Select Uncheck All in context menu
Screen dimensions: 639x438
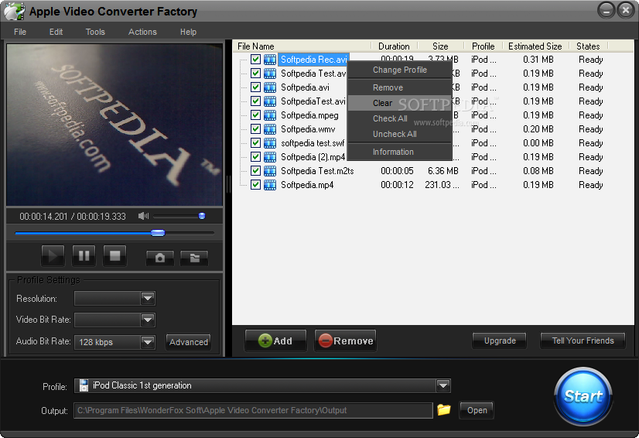tap(400, 134)
